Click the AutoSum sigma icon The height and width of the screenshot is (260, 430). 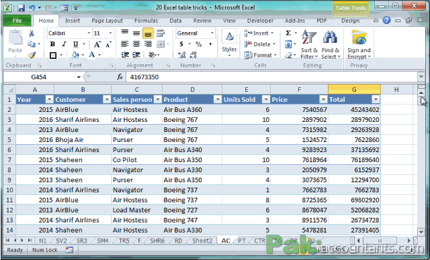point(288,33)
